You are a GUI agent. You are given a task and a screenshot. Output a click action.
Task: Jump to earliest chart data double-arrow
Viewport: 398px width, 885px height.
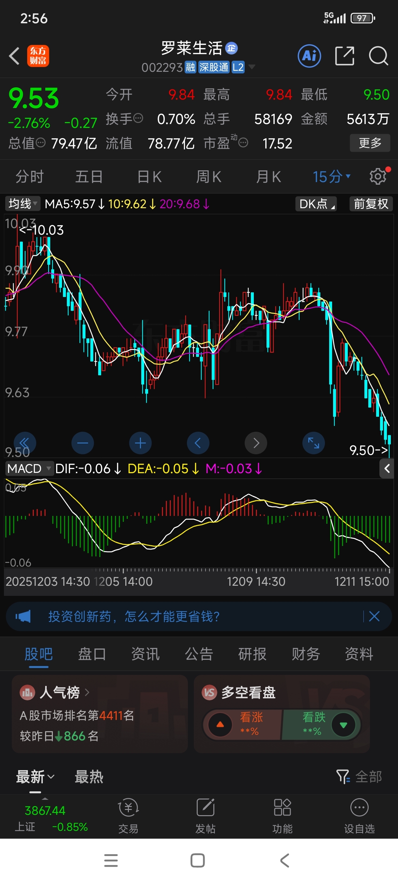coord(25,443)
